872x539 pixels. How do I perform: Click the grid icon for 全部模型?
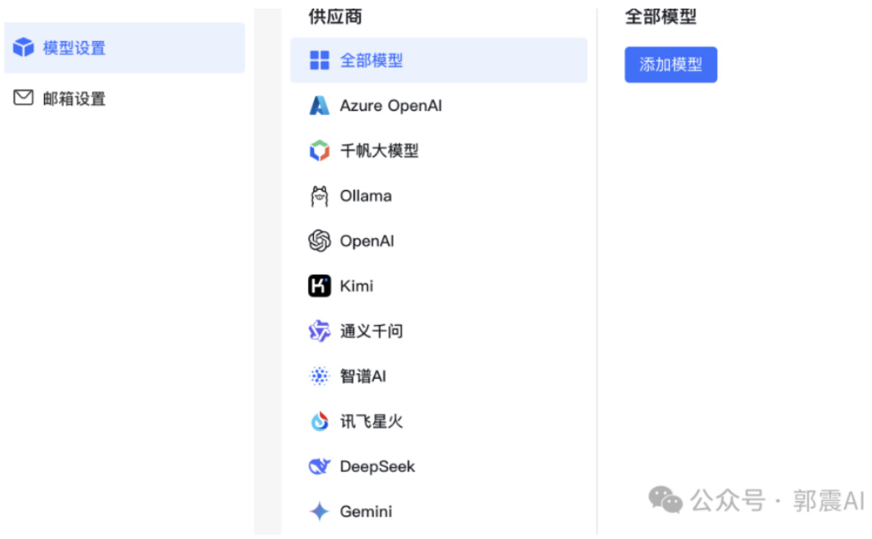319,60
